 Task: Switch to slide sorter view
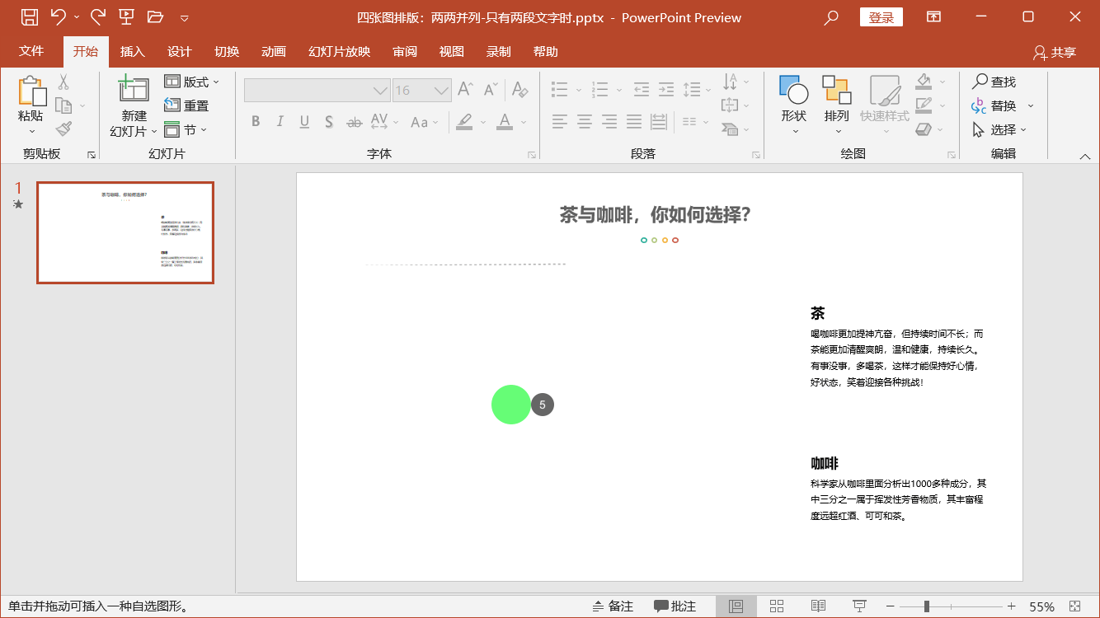pyautogui.click(x=777, y=606)
